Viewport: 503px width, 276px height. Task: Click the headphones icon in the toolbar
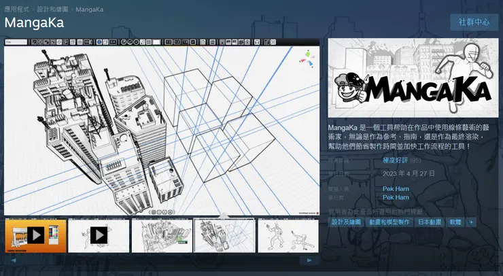[x=257, y=42]
